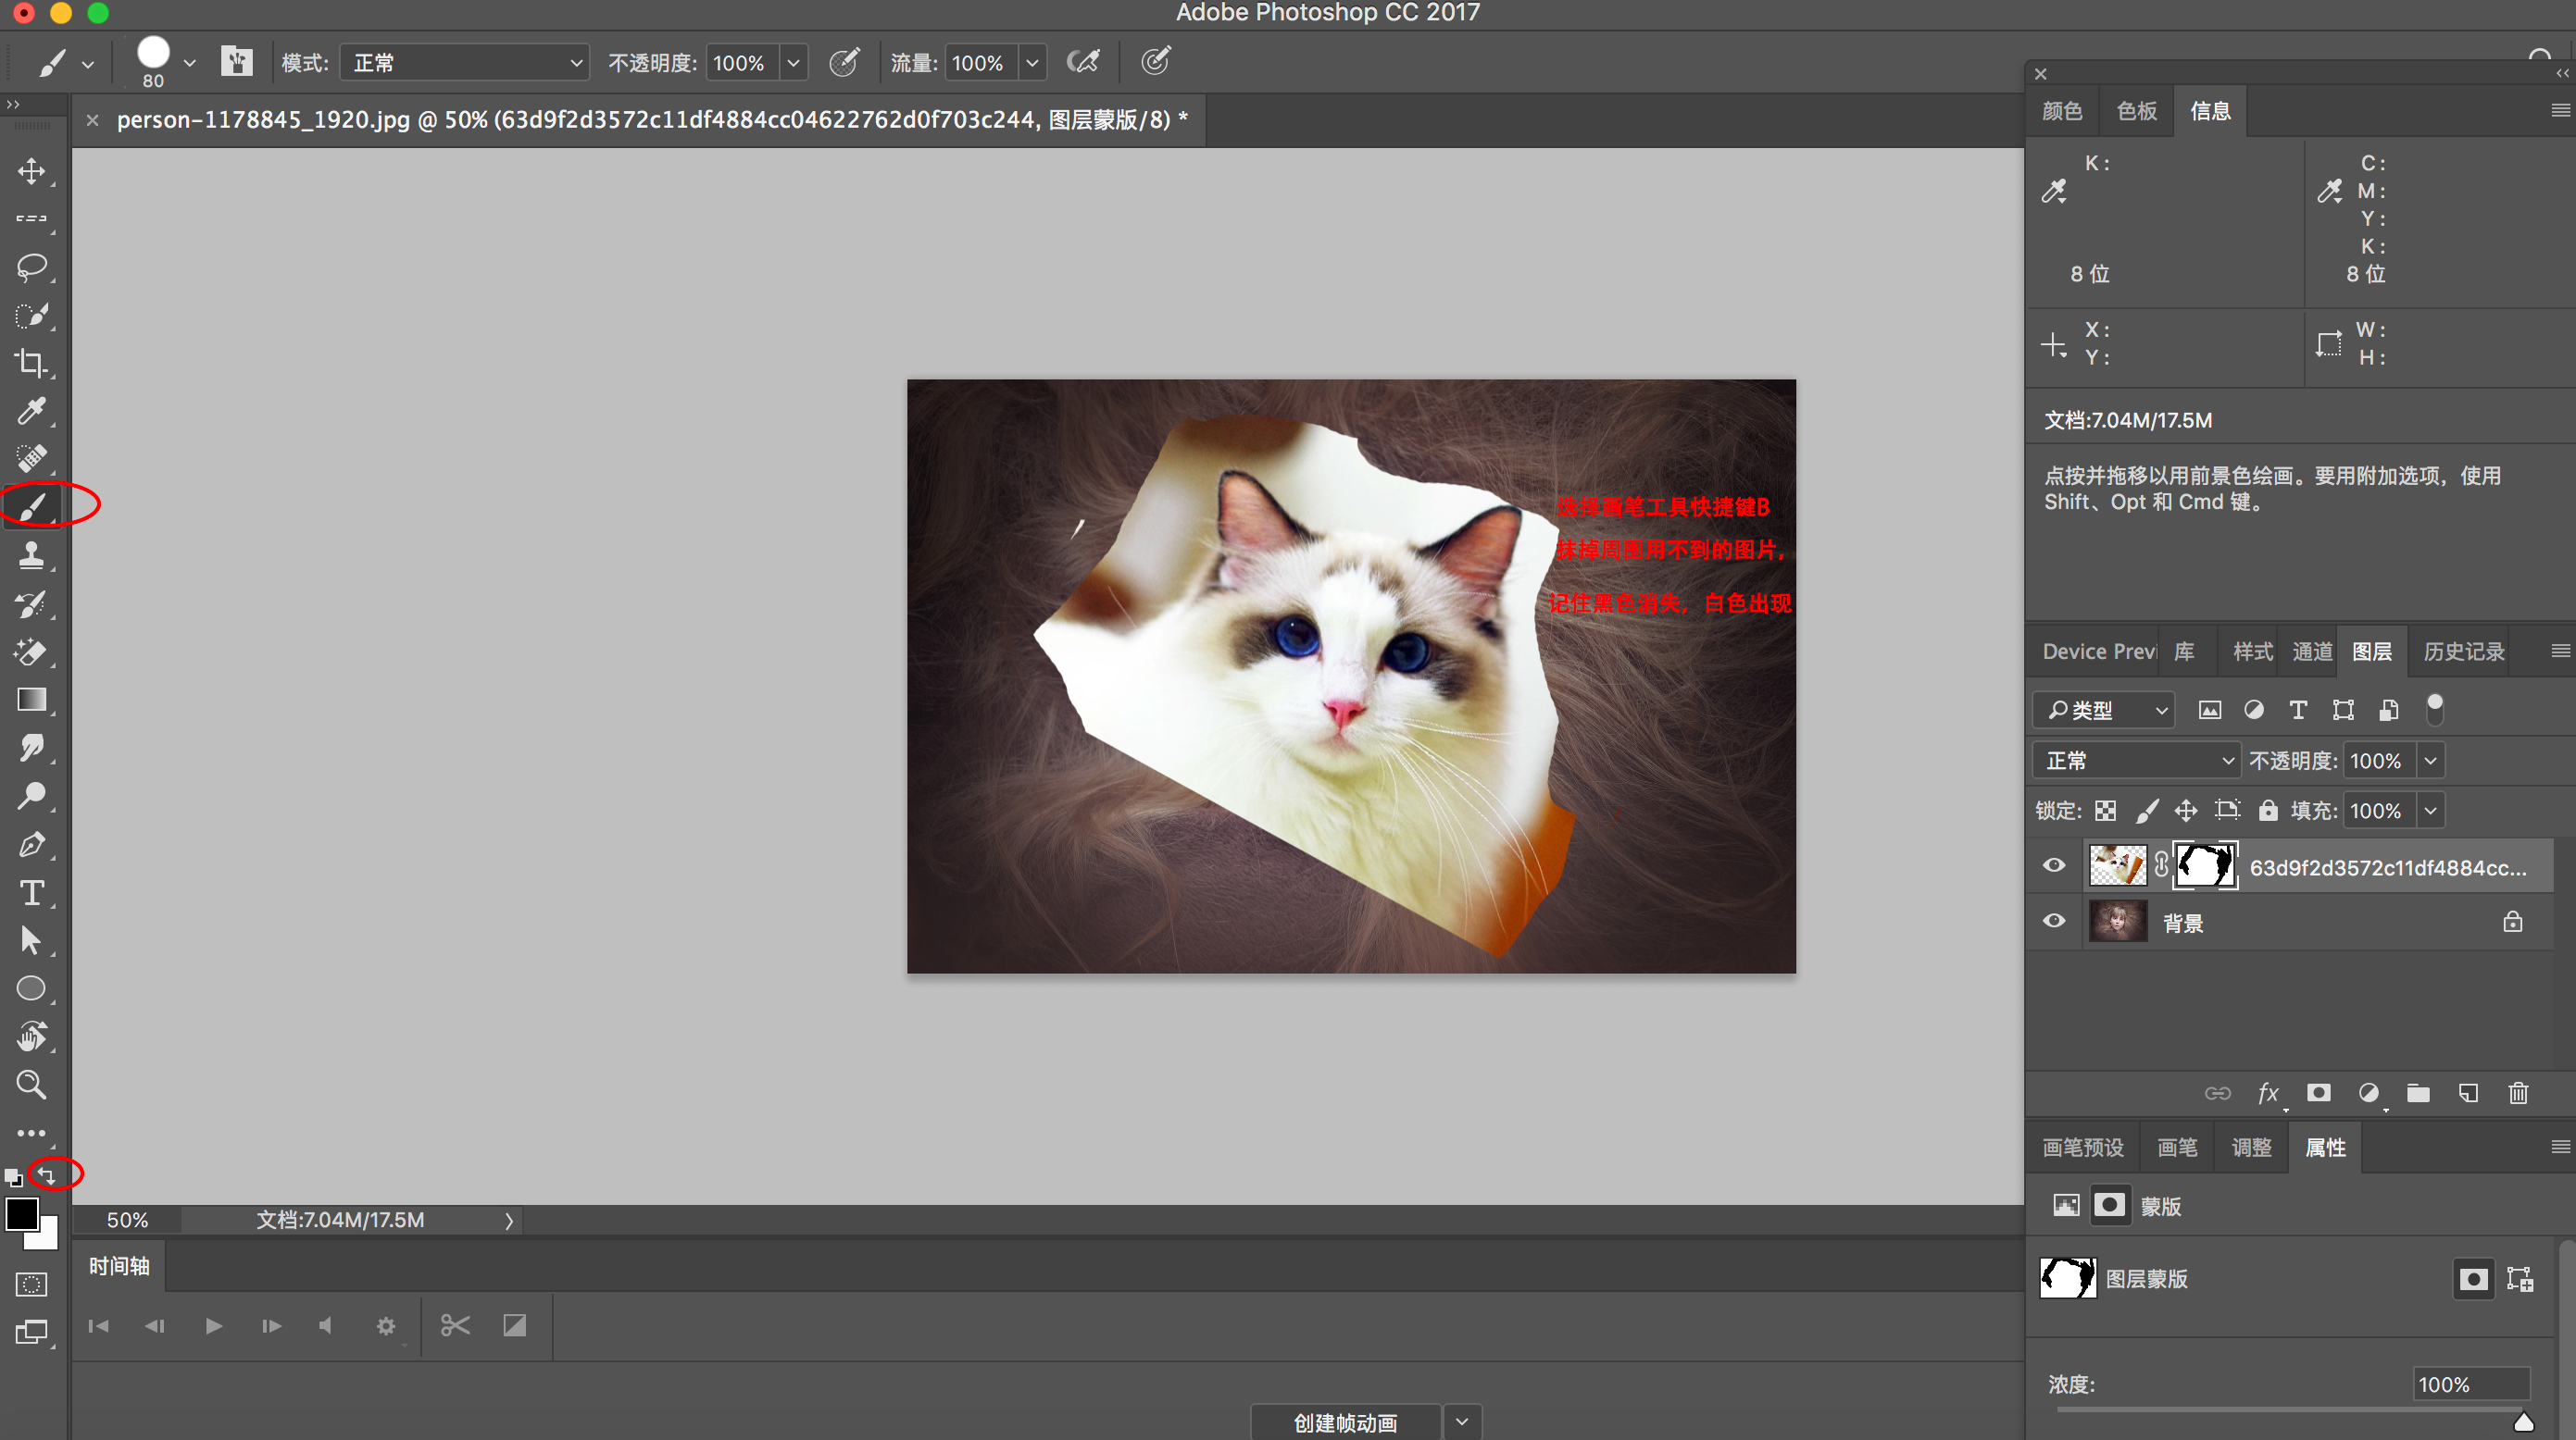Toggle airbrush build-up effect in options bar
Viewport: 2576px width, 1440px height.
[x=1083, y=62]
